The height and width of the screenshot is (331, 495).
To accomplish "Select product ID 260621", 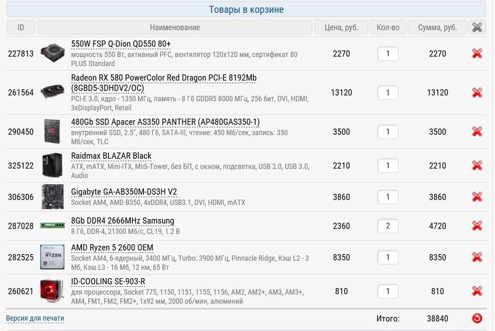I will (21, 291).
